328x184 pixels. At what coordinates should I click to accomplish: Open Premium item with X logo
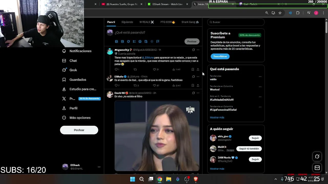pos(81,99)
